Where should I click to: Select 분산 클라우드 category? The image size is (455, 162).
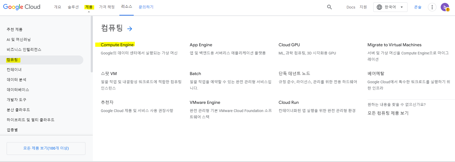[18, 110]
